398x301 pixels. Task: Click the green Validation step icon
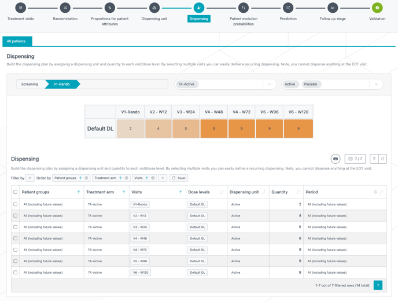[377, 8]
